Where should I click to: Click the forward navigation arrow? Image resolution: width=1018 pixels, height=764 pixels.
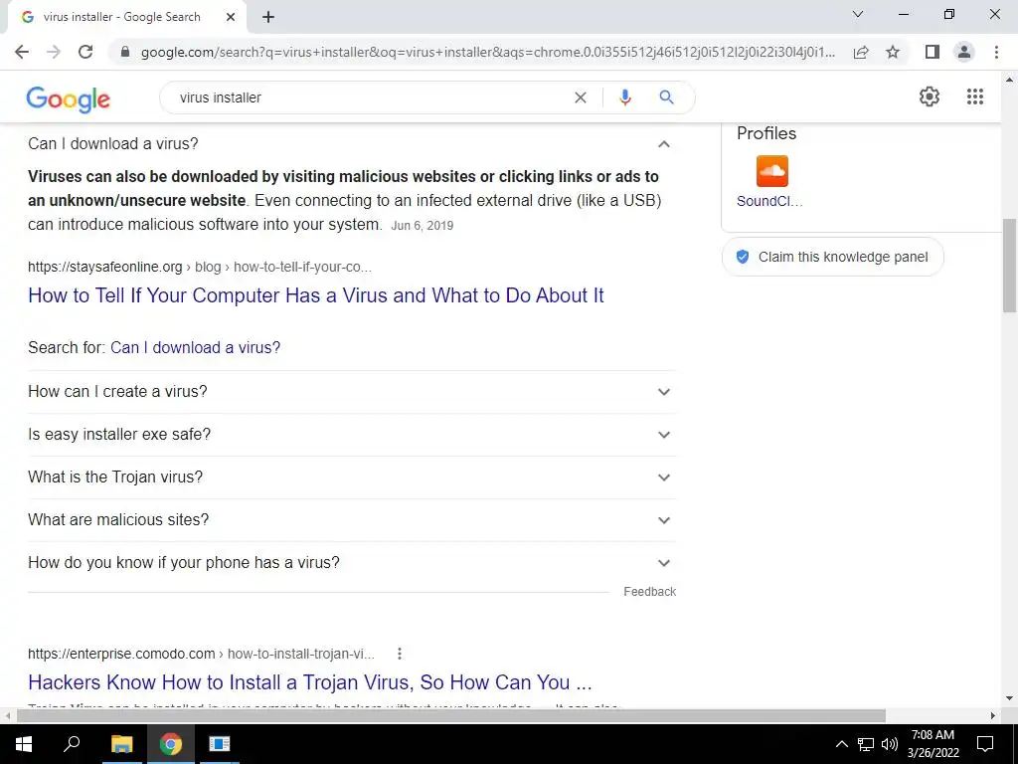[x=54, y=52]
